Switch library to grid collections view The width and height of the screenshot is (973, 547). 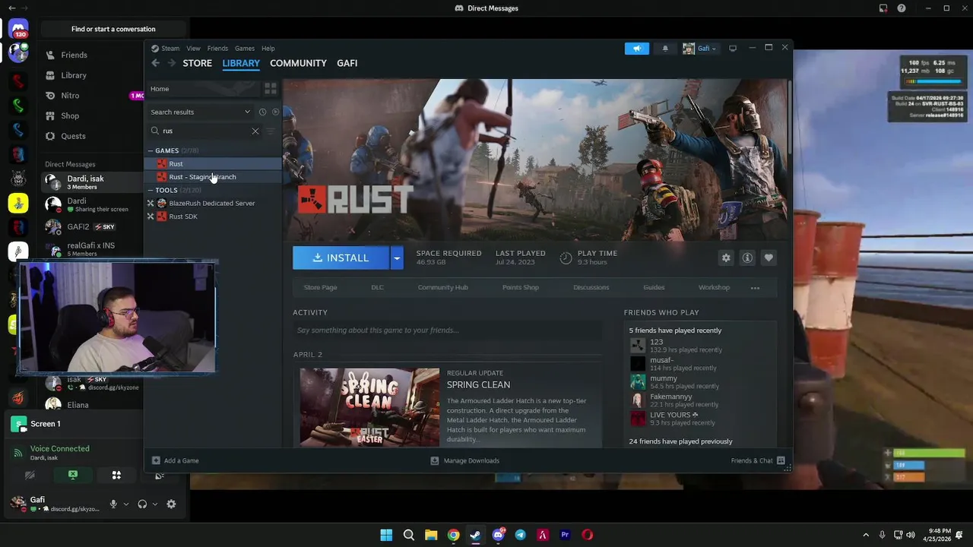(270, 89)
